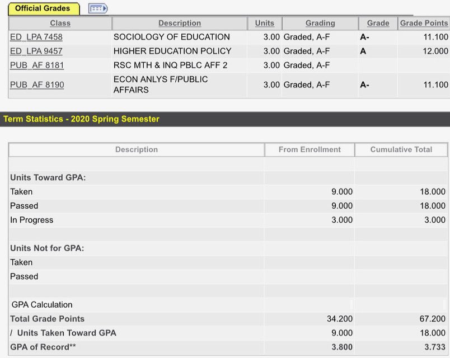Viewport: 450px width, 358px height.
Task: Click the 12.000 grade points value
Action: [435, 51]
